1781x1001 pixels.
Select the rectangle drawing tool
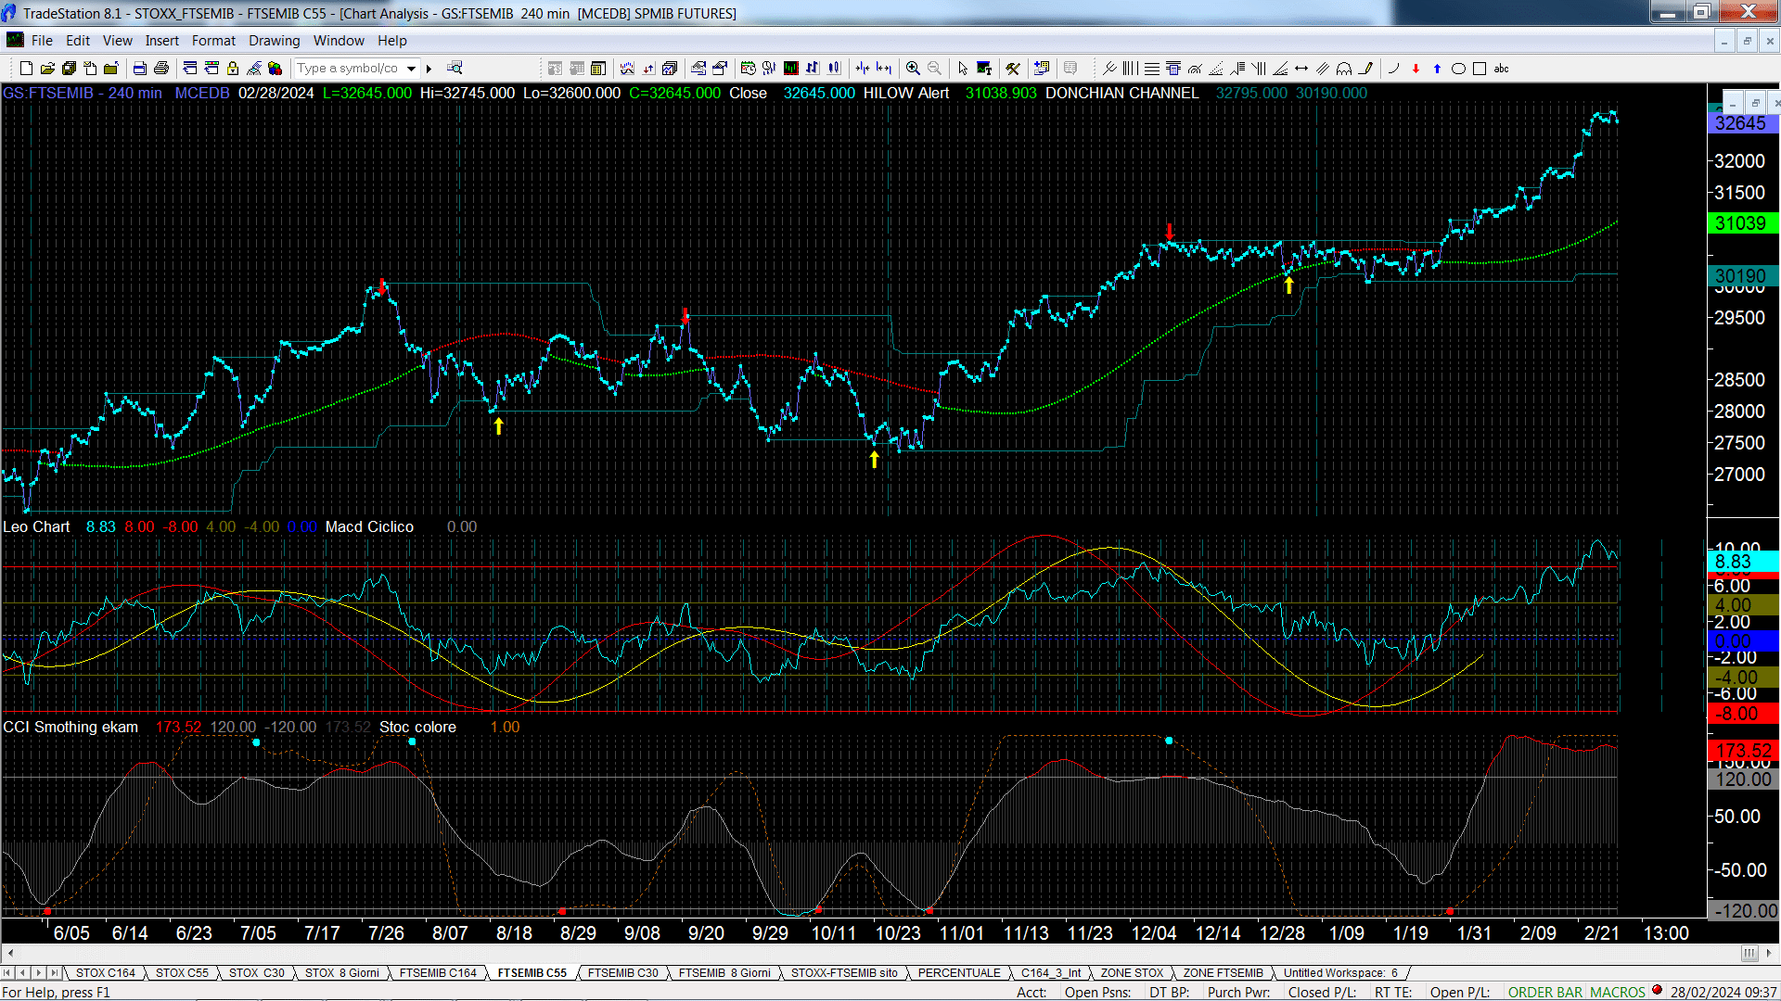pos(1480,69)
